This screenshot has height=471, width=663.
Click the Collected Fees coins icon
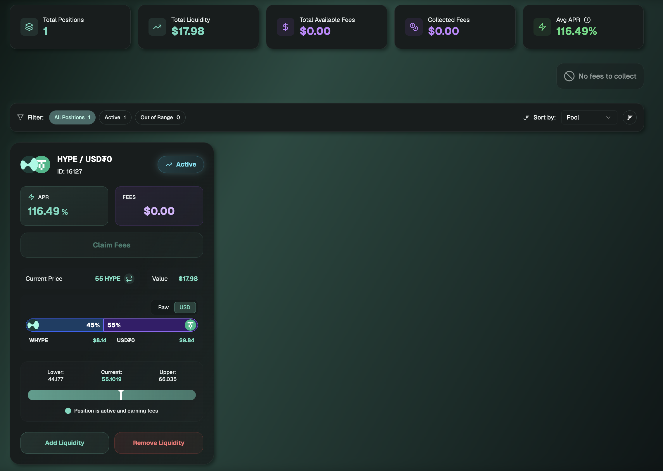414,27
